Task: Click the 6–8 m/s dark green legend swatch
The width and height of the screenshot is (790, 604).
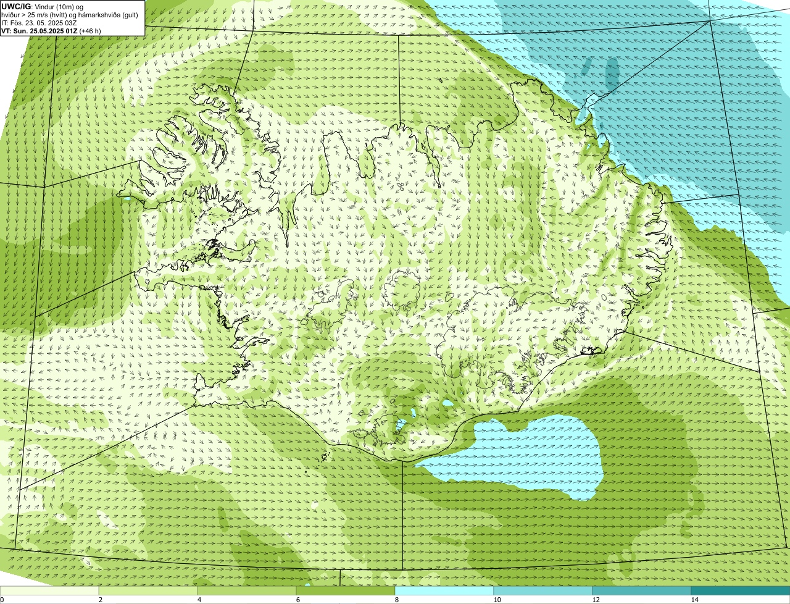Action: pos(346,590)
